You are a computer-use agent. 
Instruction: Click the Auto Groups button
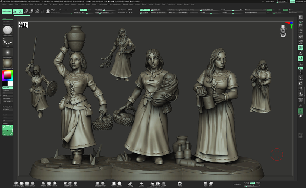172,10
